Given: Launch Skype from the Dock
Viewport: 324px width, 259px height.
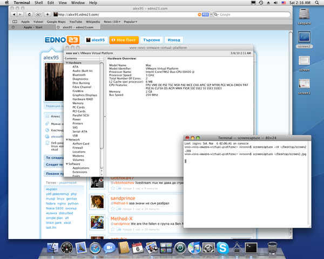Looking at the screenshot, I should (222, 248).
